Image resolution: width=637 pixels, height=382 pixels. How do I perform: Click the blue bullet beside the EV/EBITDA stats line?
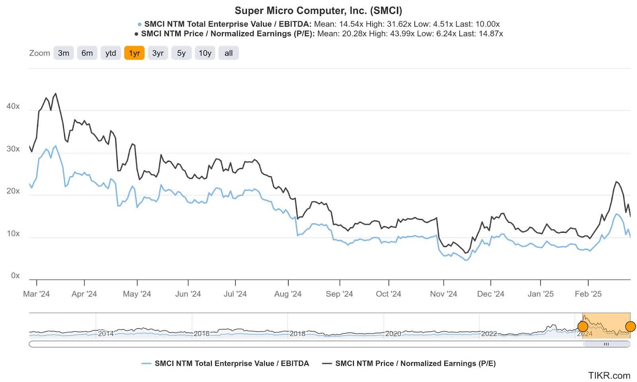(x=139, y=24)
